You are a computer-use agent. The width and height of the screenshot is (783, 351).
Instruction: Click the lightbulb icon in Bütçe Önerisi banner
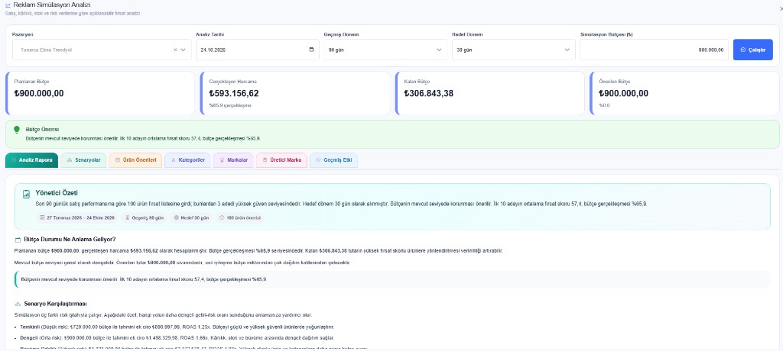pos(17,130)
